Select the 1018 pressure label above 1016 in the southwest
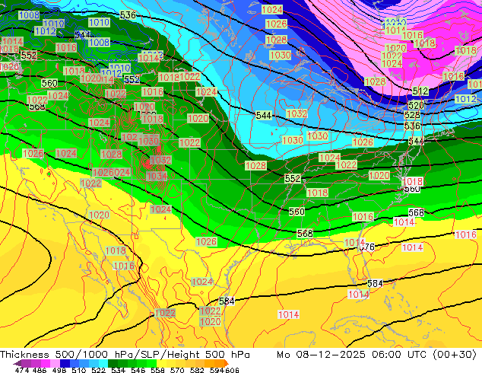 tap(116, 250)
